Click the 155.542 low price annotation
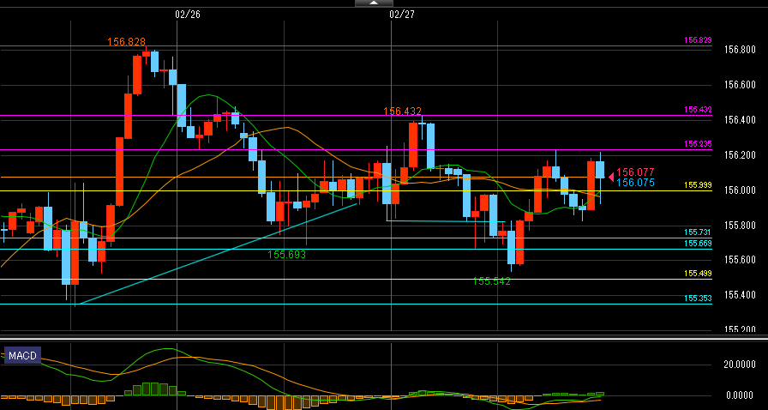Viewport: 768px width, 410px height. [492, 280]
